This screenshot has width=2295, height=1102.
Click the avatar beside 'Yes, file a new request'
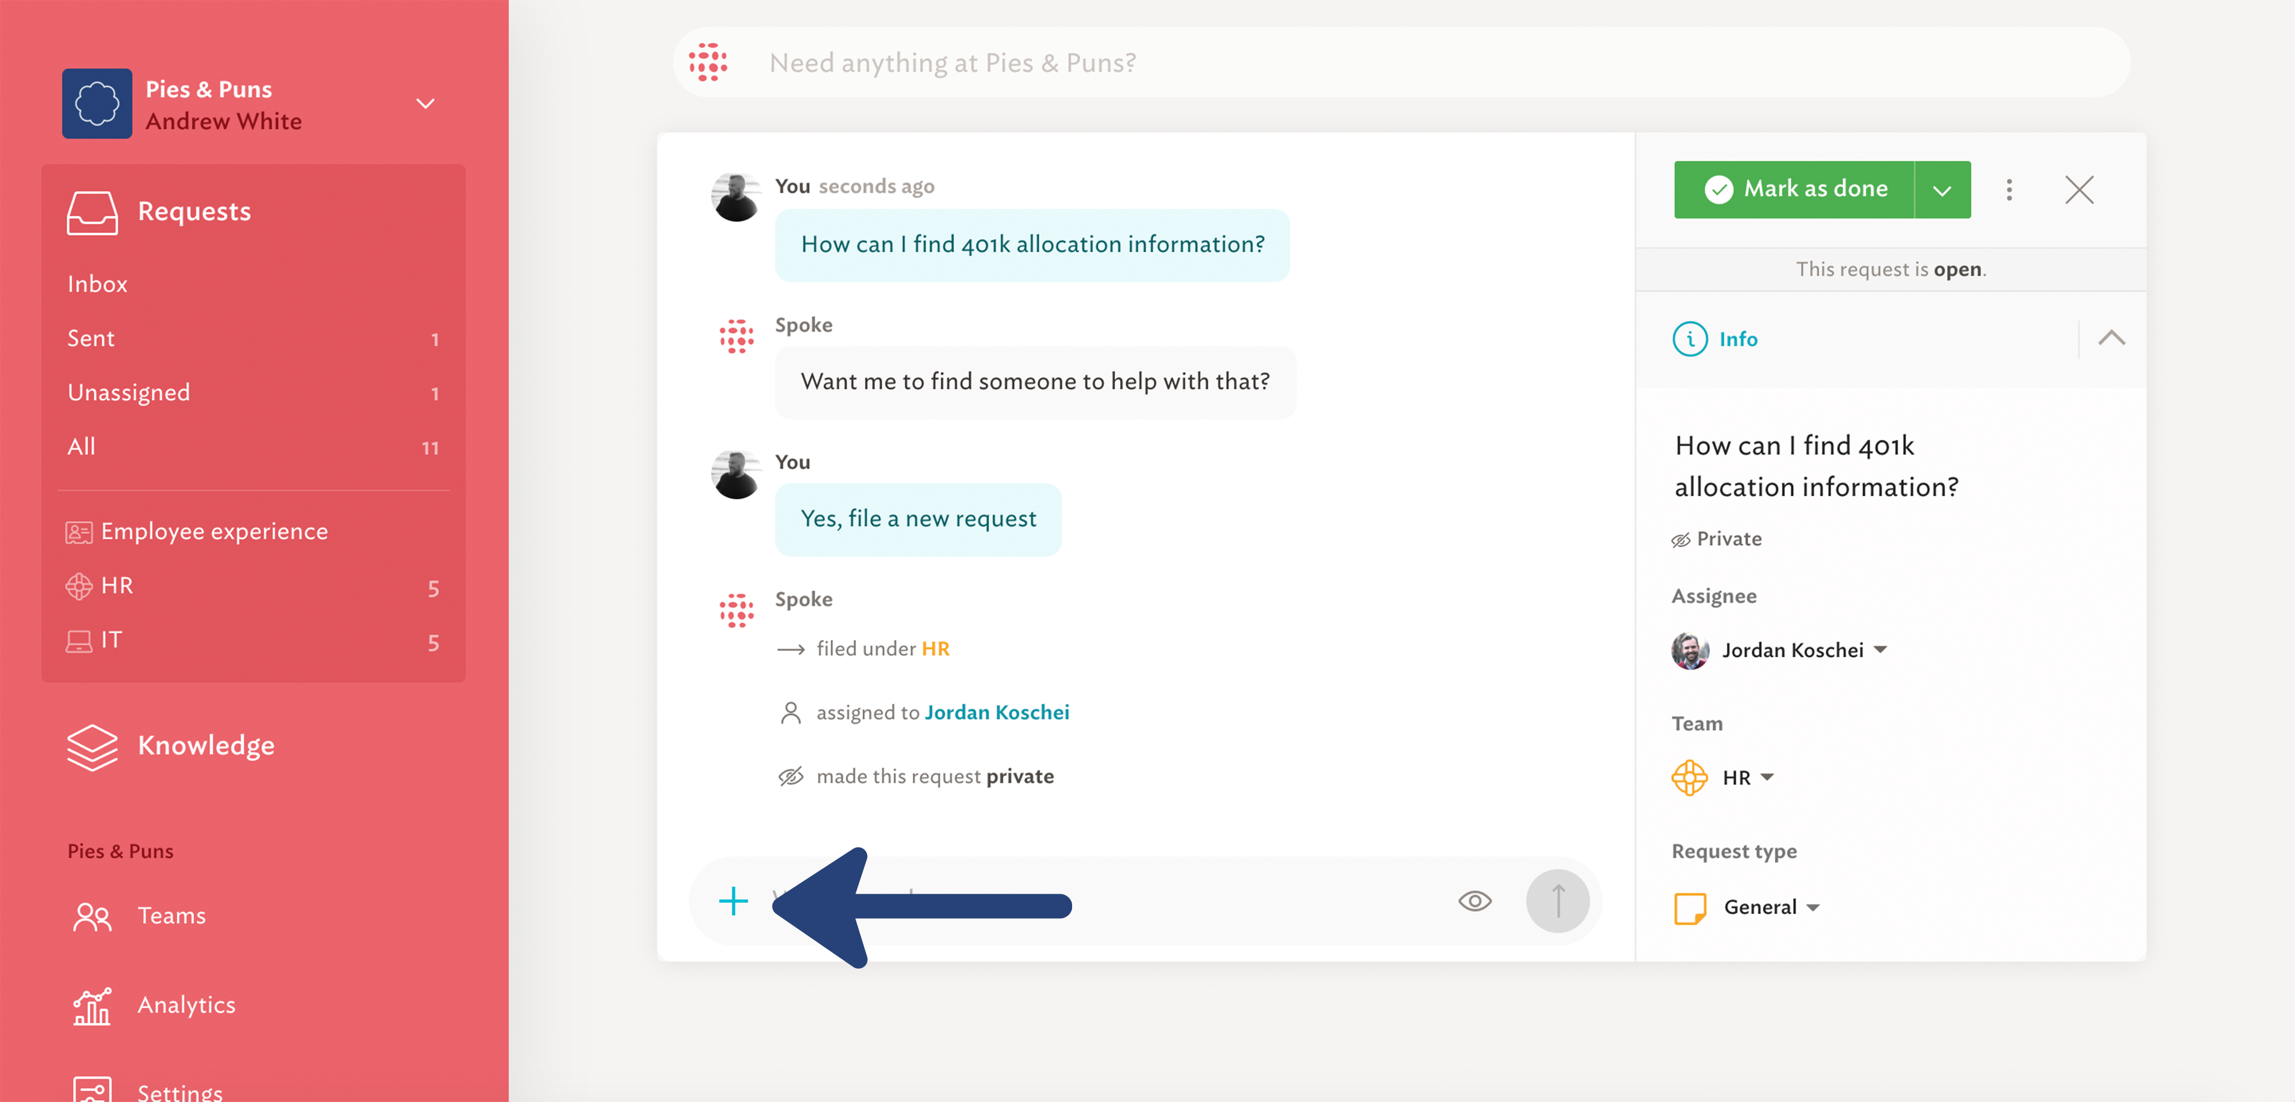[x=736, y=475]
